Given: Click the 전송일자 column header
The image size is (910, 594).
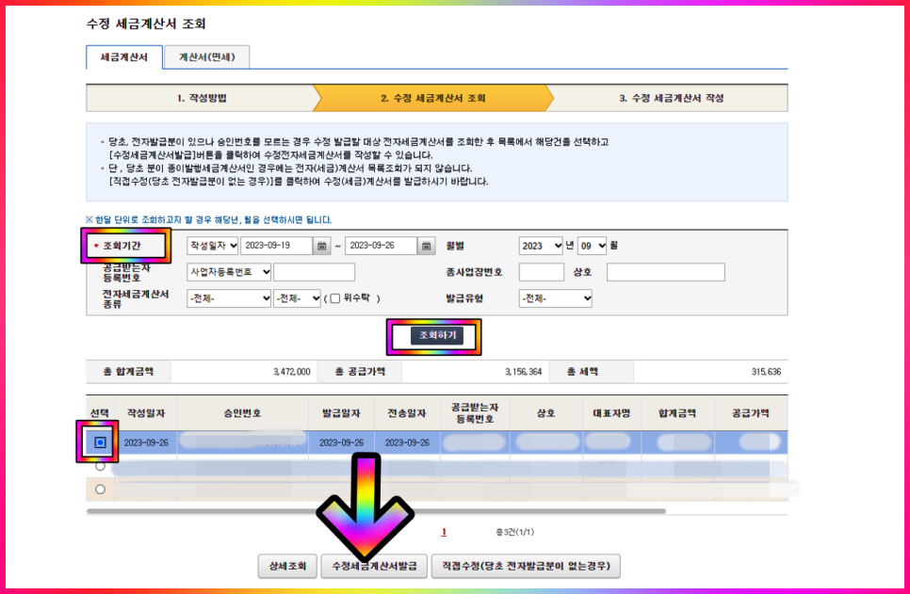Looking at the screenshot, I should (x=407, y=413).
